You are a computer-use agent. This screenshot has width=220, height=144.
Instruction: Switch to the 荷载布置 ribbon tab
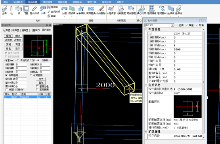63,2
